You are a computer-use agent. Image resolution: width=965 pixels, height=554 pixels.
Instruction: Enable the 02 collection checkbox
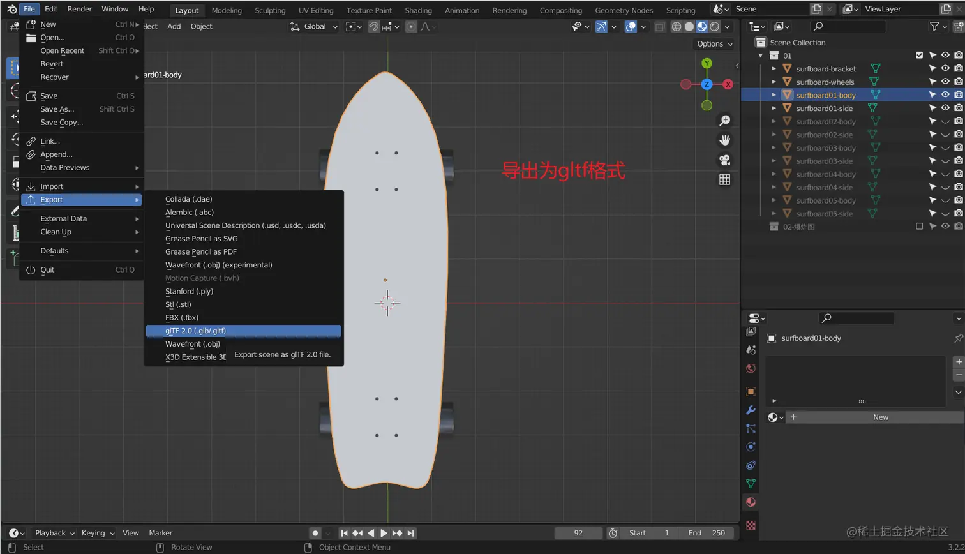click(919, 227)
